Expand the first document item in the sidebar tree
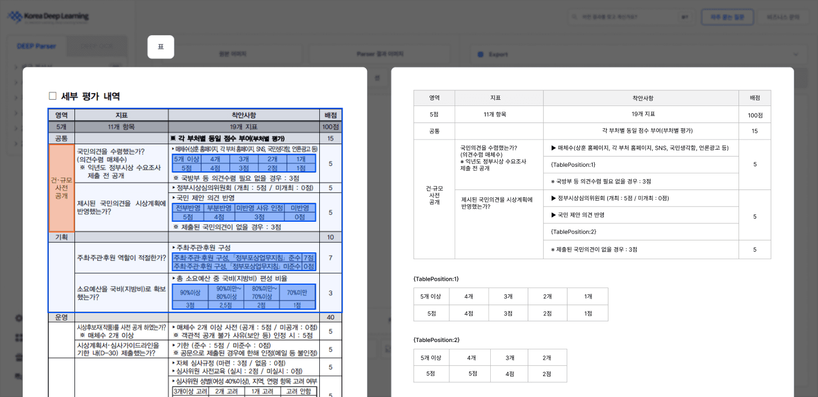The image size is (818, 397). point(16,66)
